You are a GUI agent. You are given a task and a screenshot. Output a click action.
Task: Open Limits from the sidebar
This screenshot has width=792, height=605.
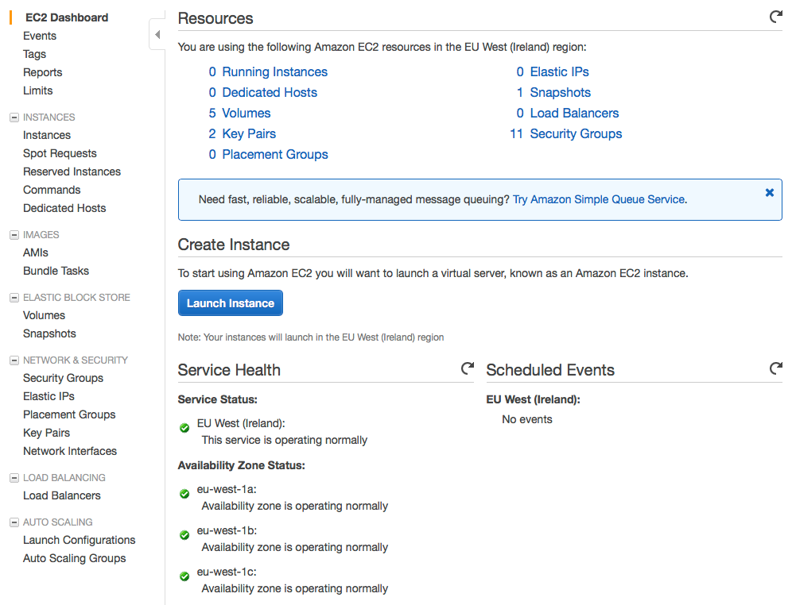[x=38, y=91]
